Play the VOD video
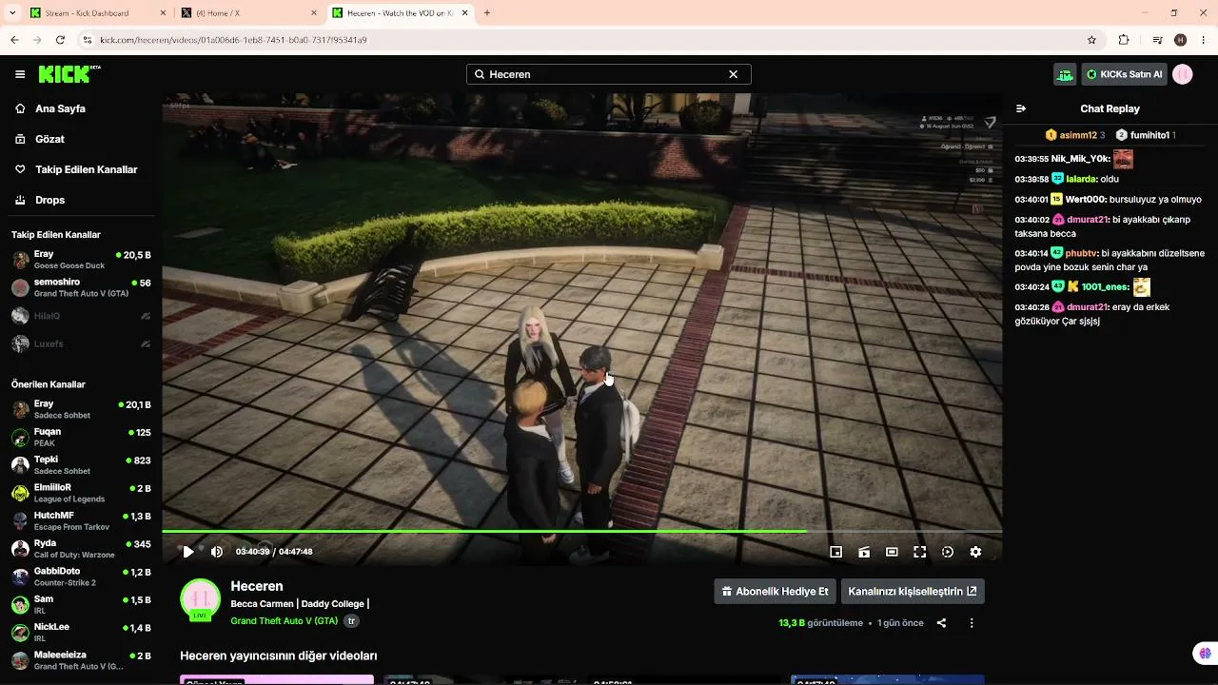1218x685 pixels. click(188, 552)
